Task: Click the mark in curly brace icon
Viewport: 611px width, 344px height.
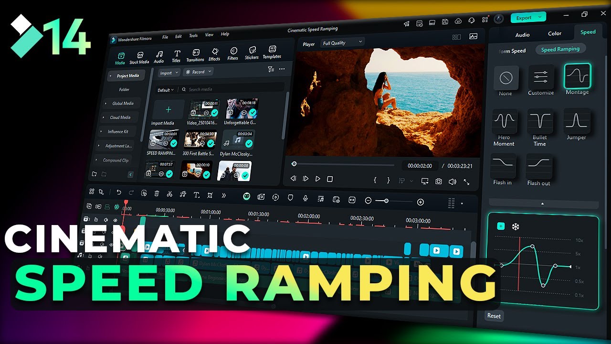Action: tap(375, 180)
